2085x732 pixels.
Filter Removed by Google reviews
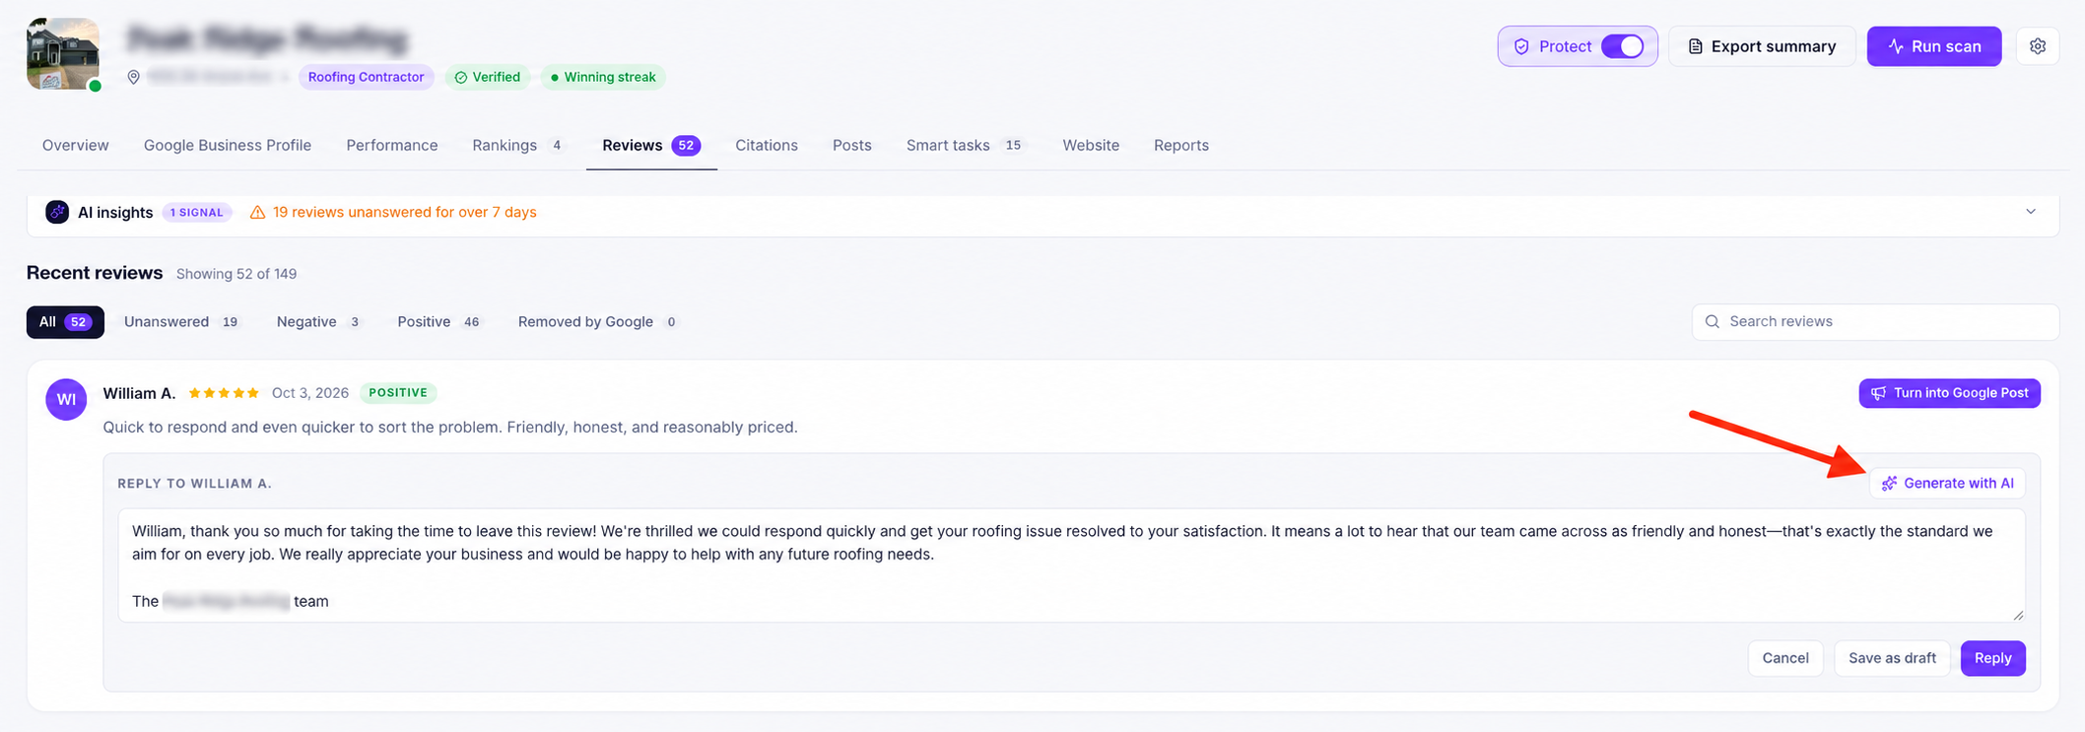(598, 322)
